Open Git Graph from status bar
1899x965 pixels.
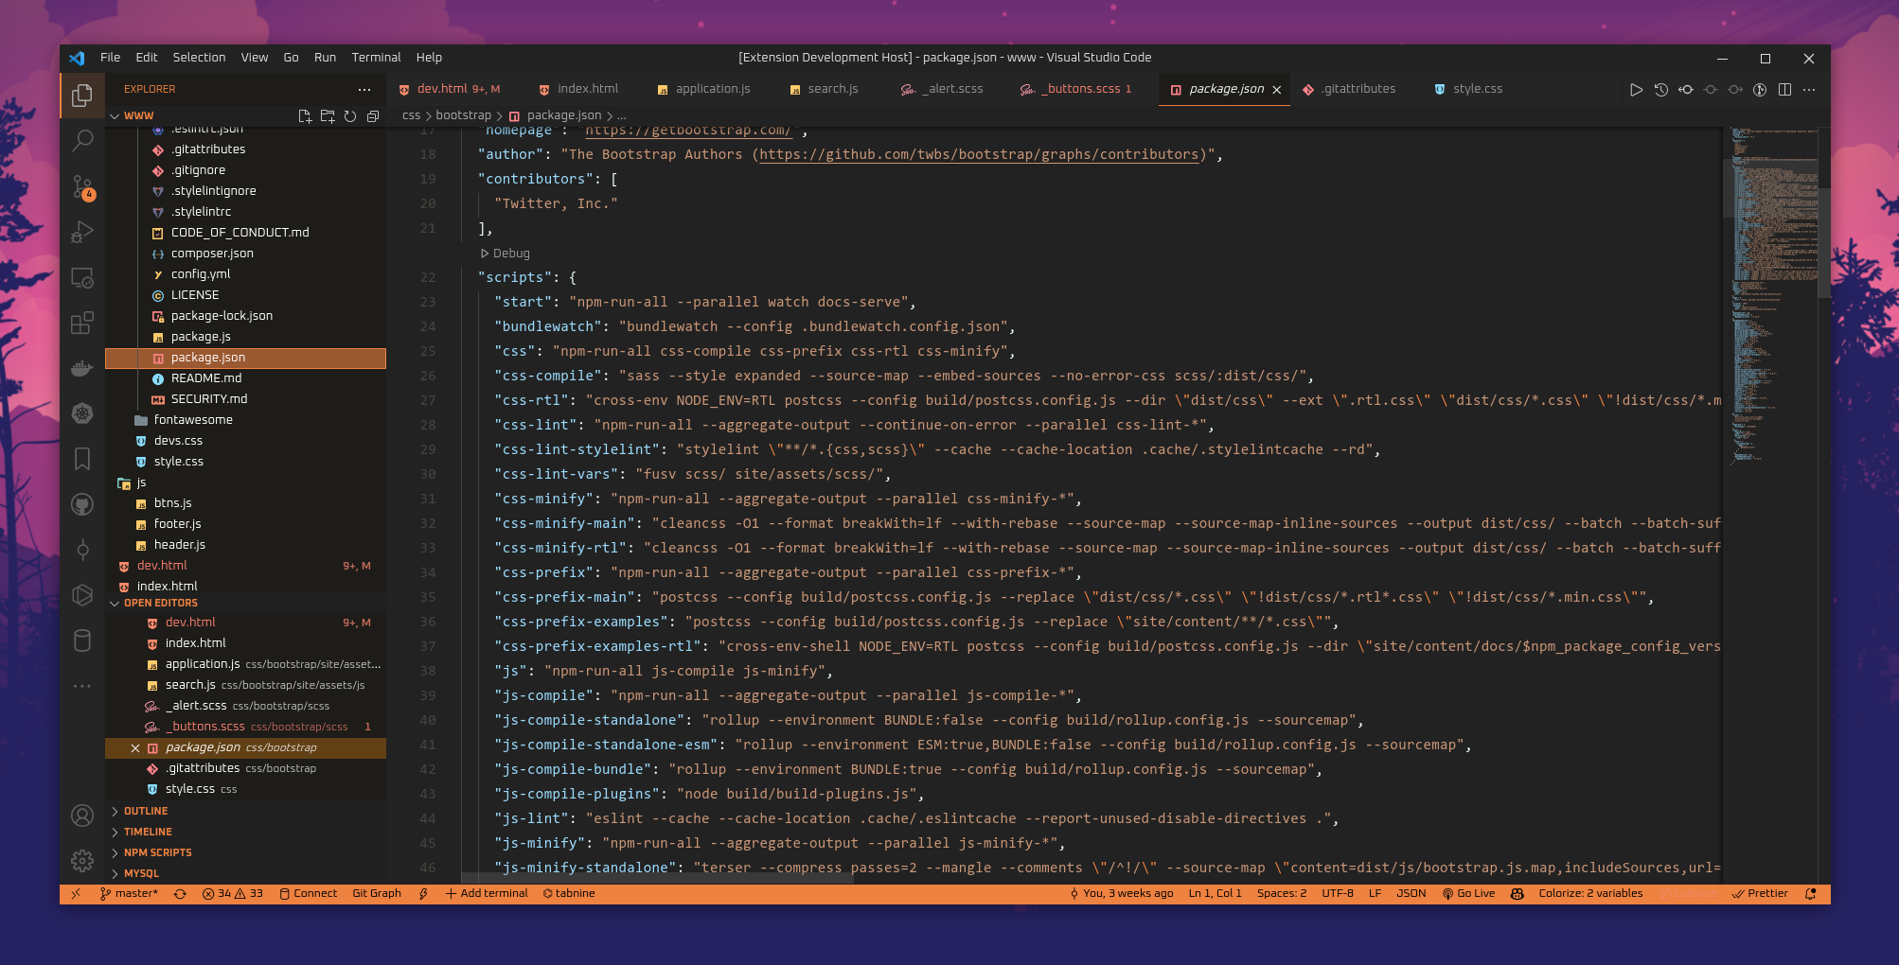377,893
